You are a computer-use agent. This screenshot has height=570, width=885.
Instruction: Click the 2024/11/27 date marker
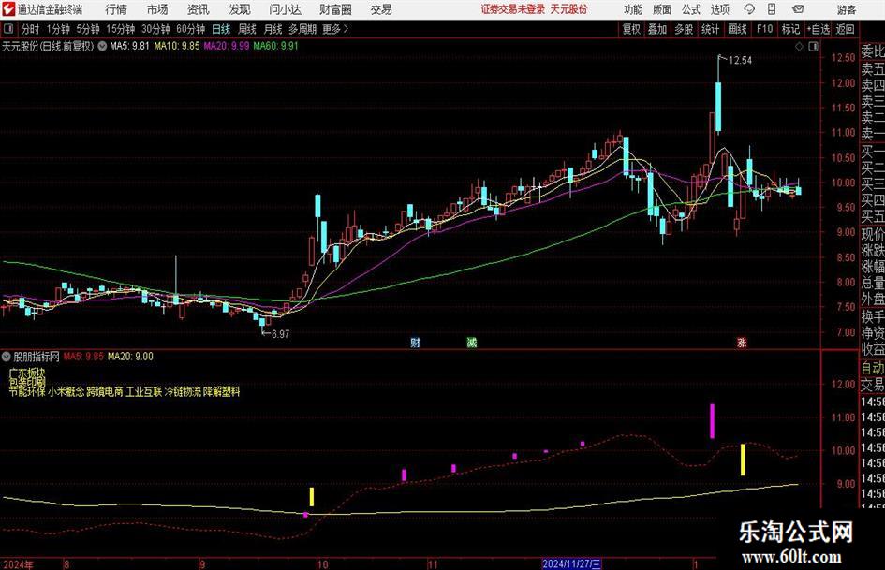click(x=571, y=563)
